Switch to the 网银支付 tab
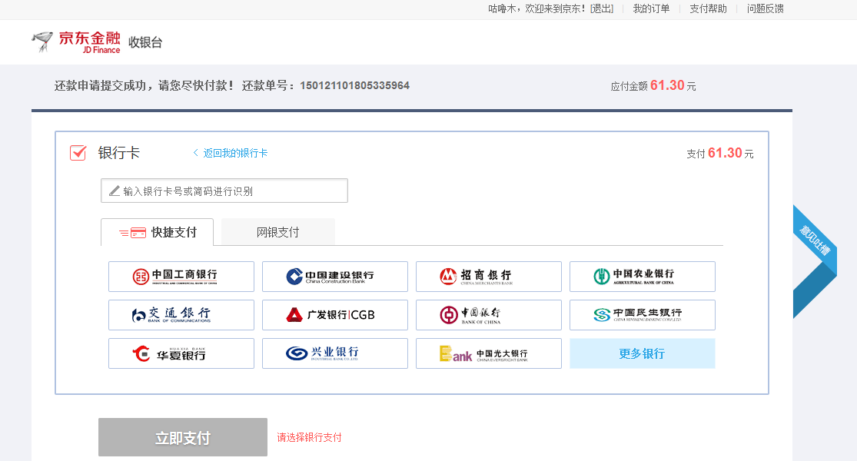 [x=277, y=232]
